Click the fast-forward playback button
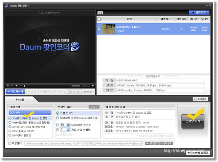This screenshot has height=162, width=218. click(x=21, y=86)
